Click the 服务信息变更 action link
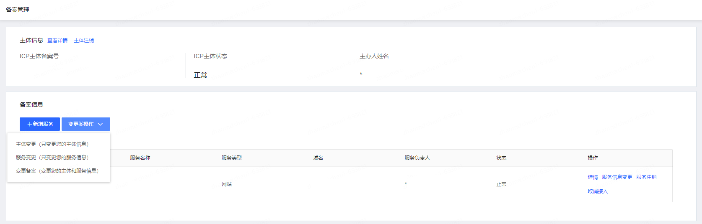 (617, 177)
